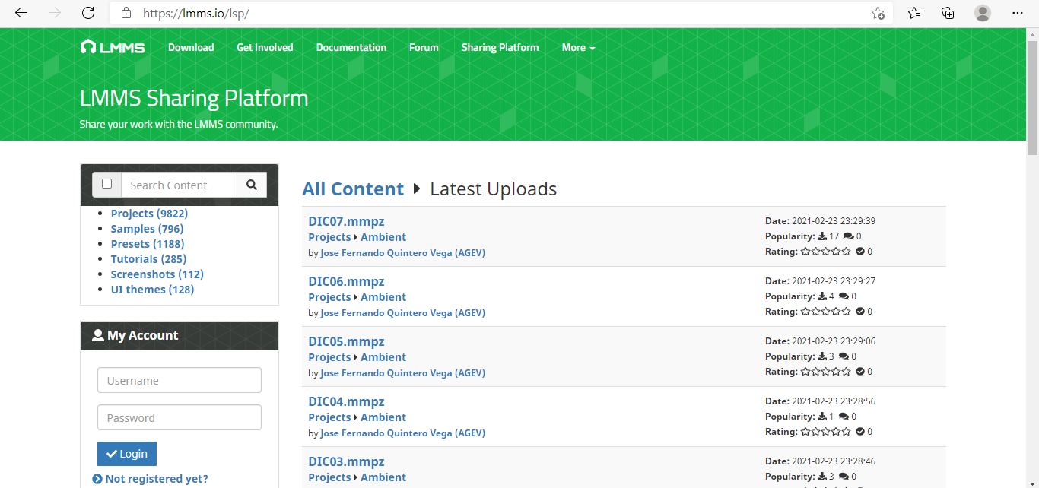Browse the Tutorials (285) category
Viewport: 1039px width, 488px height.
(148, 259)
